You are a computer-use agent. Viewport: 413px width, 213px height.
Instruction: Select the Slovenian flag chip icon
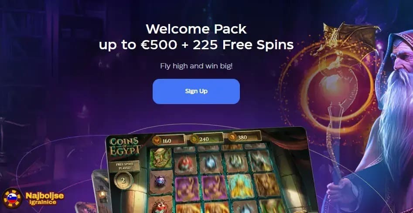[12, 198]
